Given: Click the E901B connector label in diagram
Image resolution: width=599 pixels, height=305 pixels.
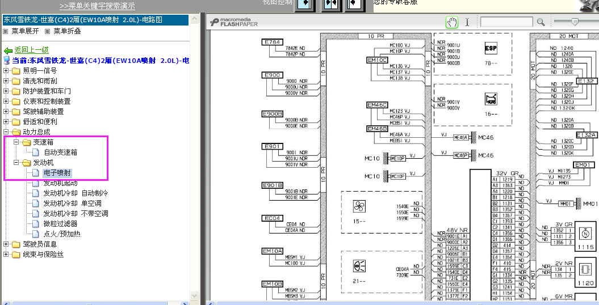Looking at the screenshot, I should 273,185.
